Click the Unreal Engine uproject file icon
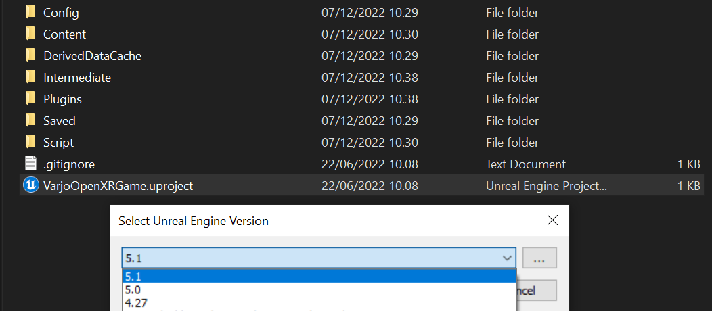 coord(31,185)
